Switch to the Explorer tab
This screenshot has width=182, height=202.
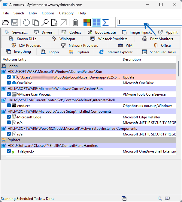tap(79, 52)
